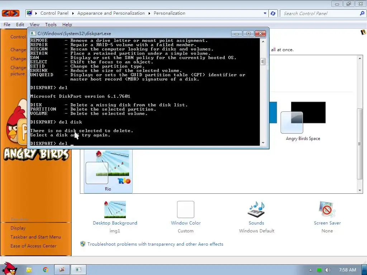This screenshot has width=367, height=275.
Task: Click the Control Panel address bar icon
Action: (x=30, y=13)
